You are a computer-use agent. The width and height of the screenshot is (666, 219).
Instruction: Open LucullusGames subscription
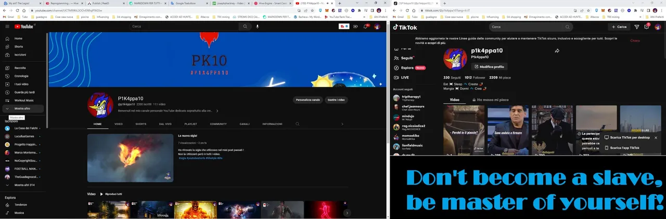click(x=23, y=136)
